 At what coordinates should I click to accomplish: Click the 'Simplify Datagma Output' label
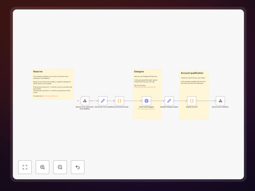coord(169,107)
